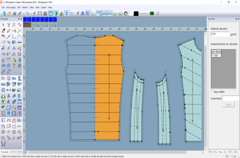Viewport: 240px width, 158px height.
Task: Enable the Size Differ checkbox
Action: coord(212,92)
